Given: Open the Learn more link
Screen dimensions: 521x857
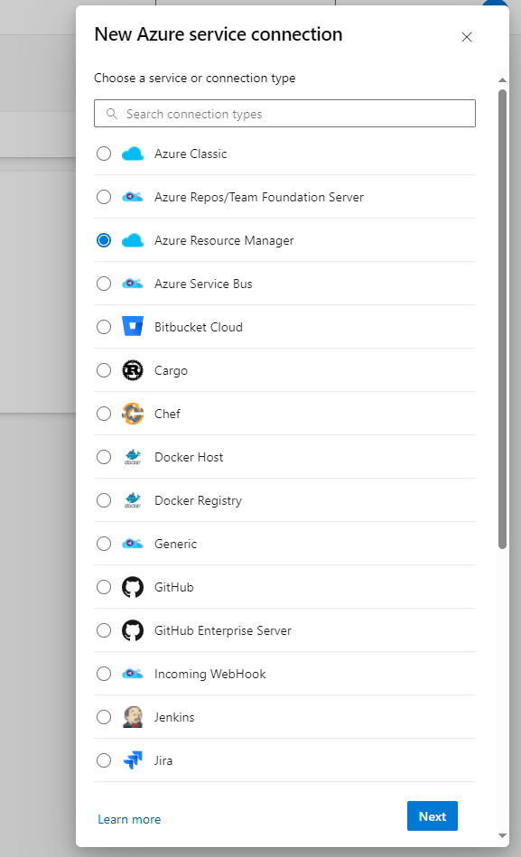Looking at the screenshot, I should 129,819.
